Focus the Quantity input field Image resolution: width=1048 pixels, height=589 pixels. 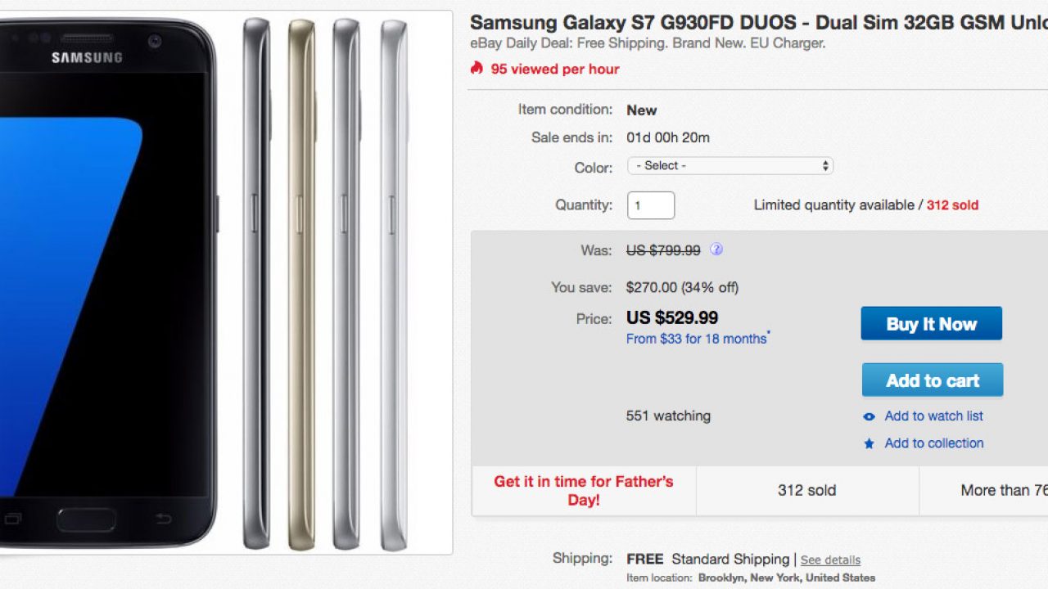coord(651,205)
